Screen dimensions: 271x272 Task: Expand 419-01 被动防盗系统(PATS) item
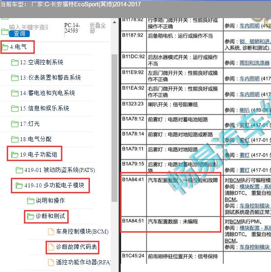[60, 170]
